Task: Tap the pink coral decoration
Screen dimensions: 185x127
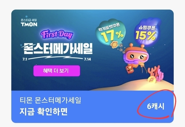Action: [156, 74]
